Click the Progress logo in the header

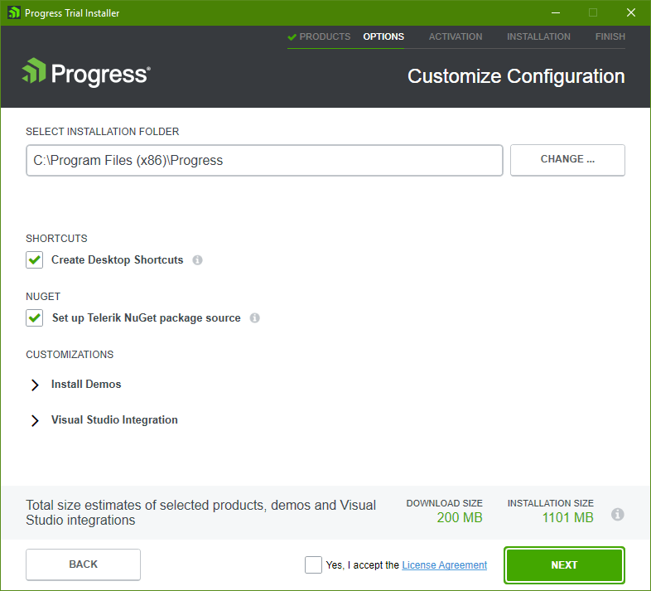[86, 72]
